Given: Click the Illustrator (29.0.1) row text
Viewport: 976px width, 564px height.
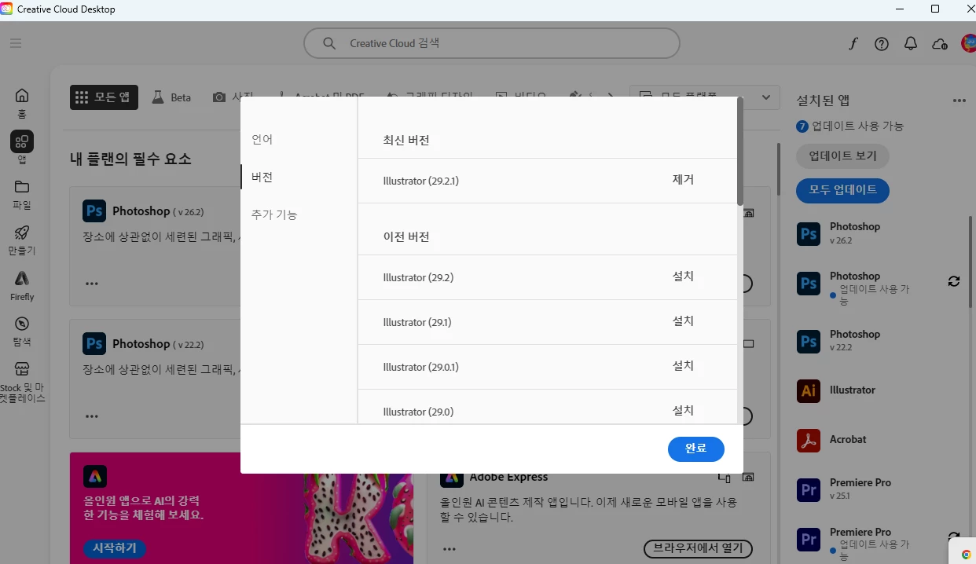Looking at the screenshot, I should pos(420,367).
